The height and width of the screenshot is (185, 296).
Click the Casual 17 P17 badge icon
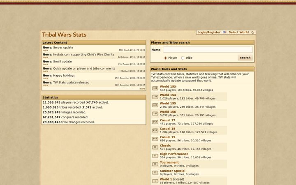[x=155, y=122]
